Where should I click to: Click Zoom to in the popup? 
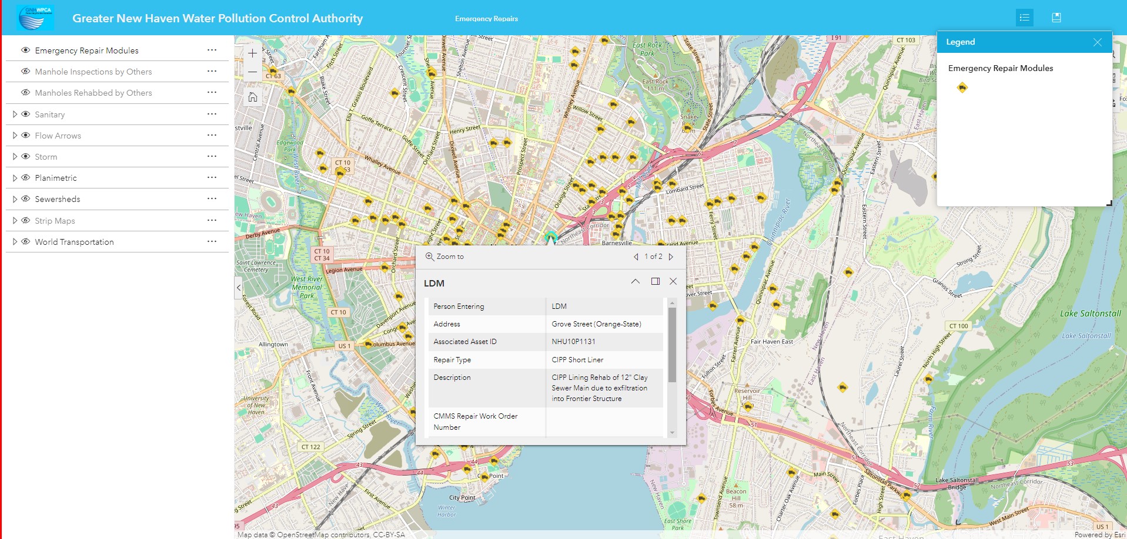click(x=445, y=257)
